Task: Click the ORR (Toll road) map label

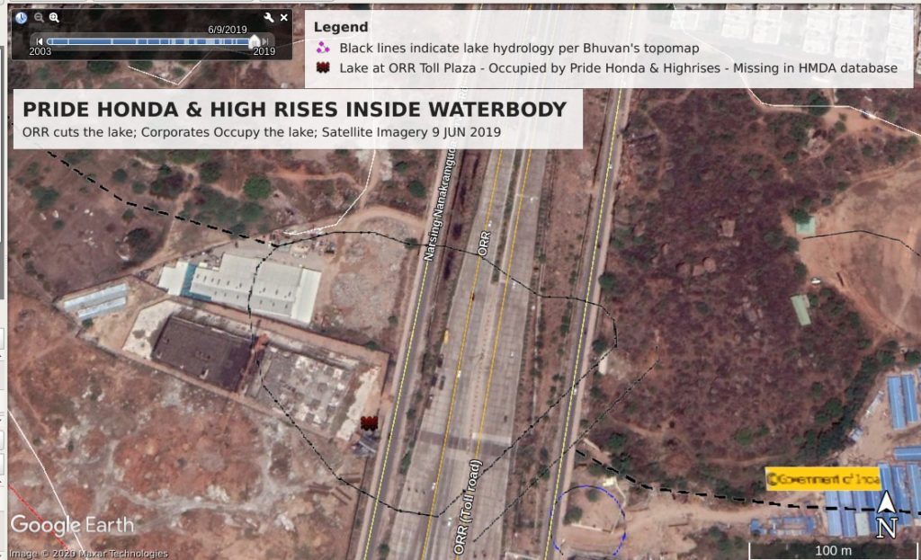Action: (468, 507)
